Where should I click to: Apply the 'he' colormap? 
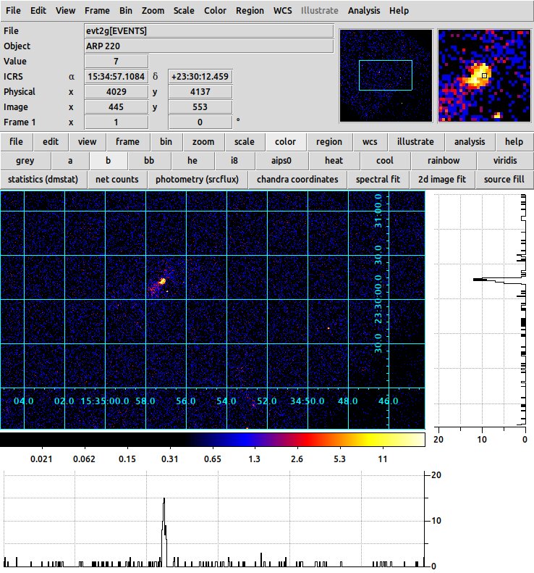click(192, 161)
